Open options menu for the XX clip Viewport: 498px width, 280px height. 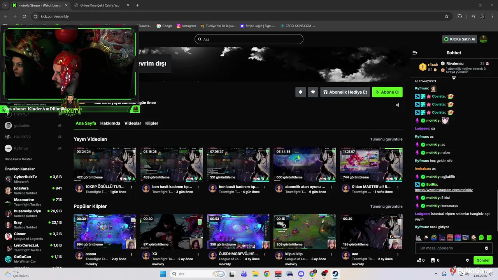tap(198, 254)
